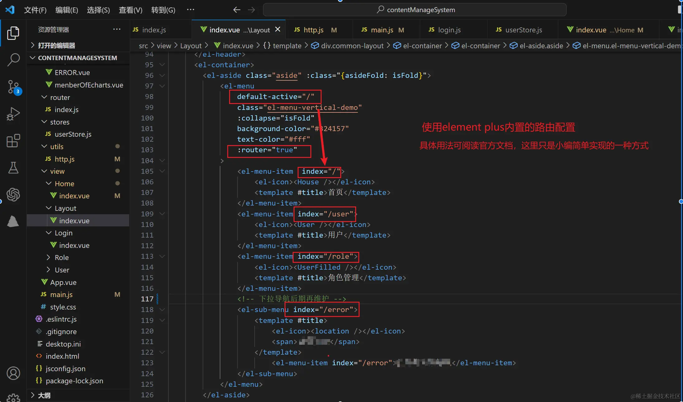Open the Accounts icon

point(13,373)
